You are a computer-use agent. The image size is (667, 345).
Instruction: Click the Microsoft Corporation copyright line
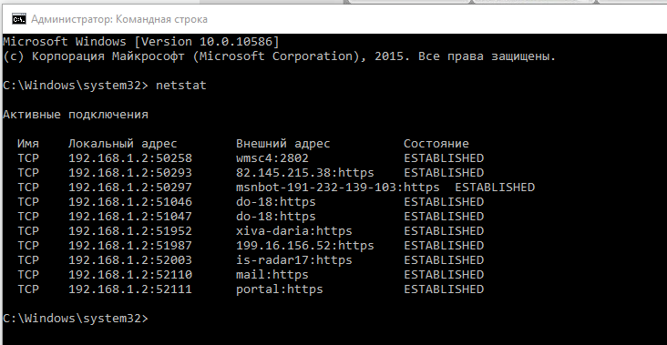click(280, 56)
